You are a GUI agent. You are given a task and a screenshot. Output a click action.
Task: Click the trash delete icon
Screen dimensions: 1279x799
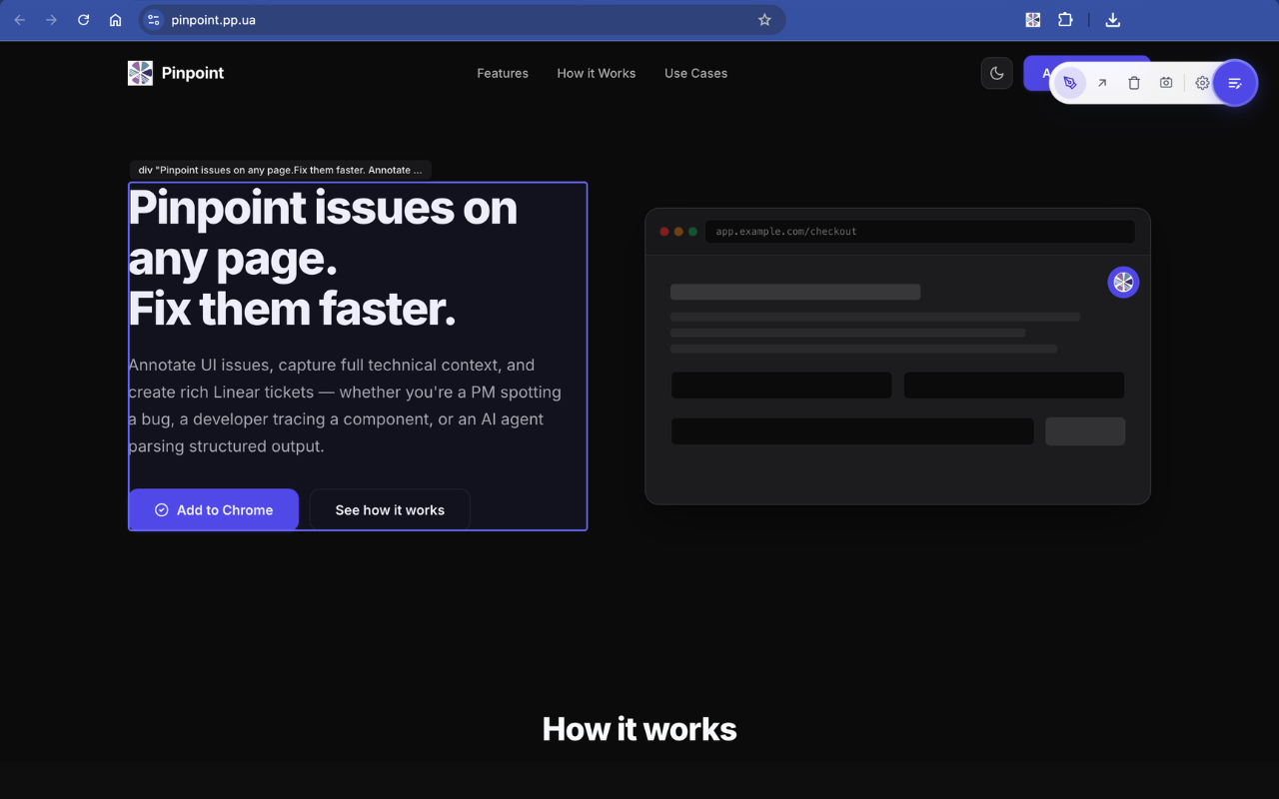[x=1134, y=83]
